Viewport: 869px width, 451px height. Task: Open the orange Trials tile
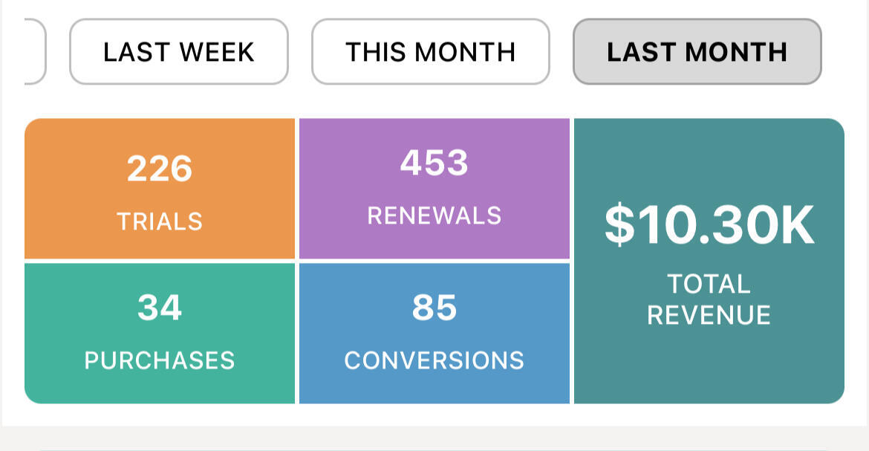pos(160,189)
